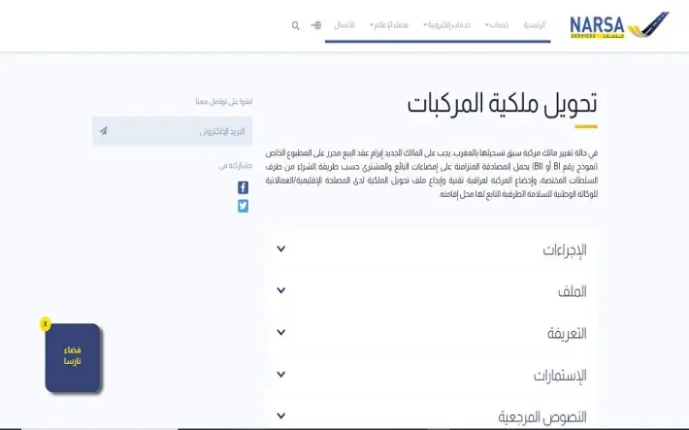Click the التعريفة section title

point(567,334)
